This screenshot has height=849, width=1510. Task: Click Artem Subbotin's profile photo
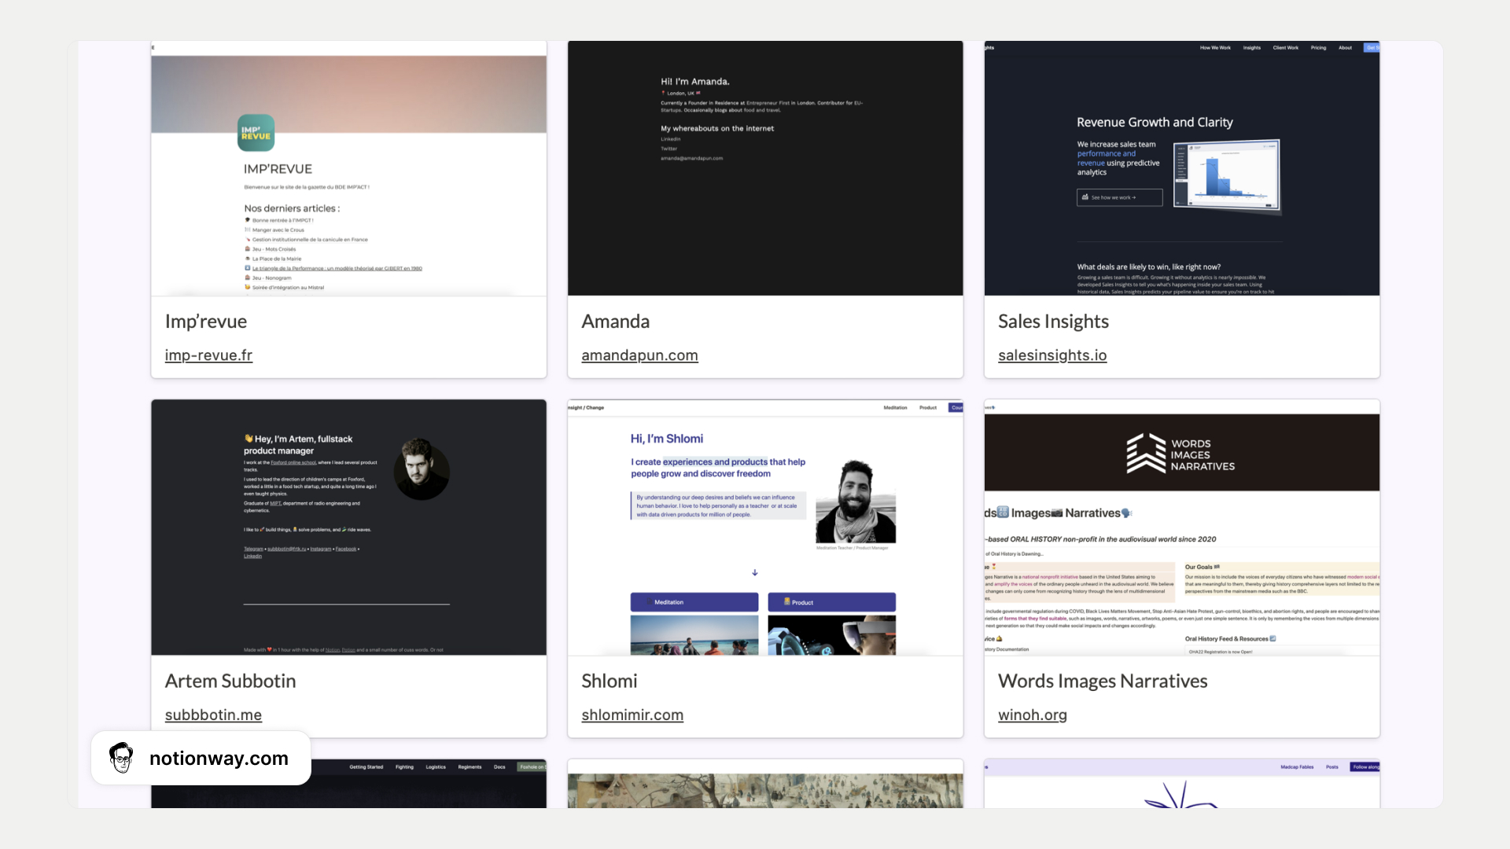tap(422, 469)
